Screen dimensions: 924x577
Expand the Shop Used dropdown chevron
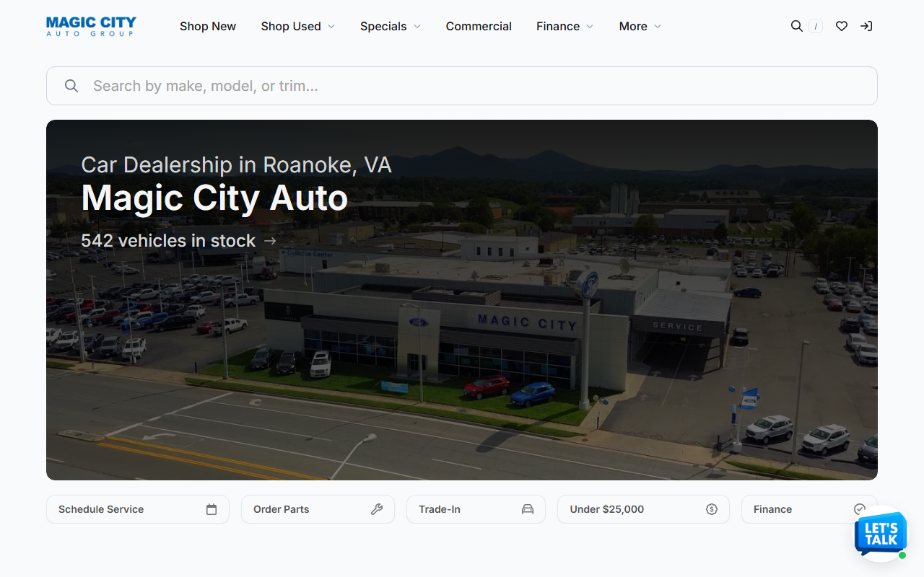pos(331,27)
